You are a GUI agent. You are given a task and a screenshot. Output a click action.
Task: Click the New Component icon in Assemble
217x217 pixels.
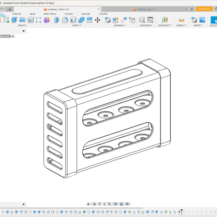click(116, 20)
